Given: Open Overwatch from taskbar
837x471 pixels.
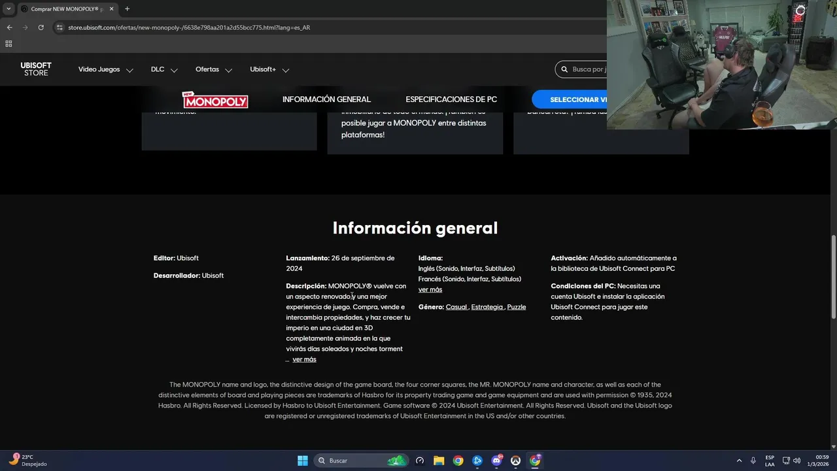Looking at the screenshot, I should click(516, 461).
